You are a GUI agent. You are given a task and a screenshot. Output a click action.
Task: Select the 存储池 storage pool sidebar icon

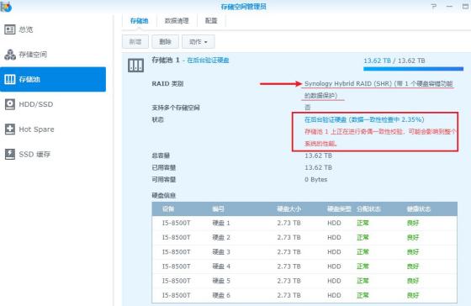tap(10, 79)
